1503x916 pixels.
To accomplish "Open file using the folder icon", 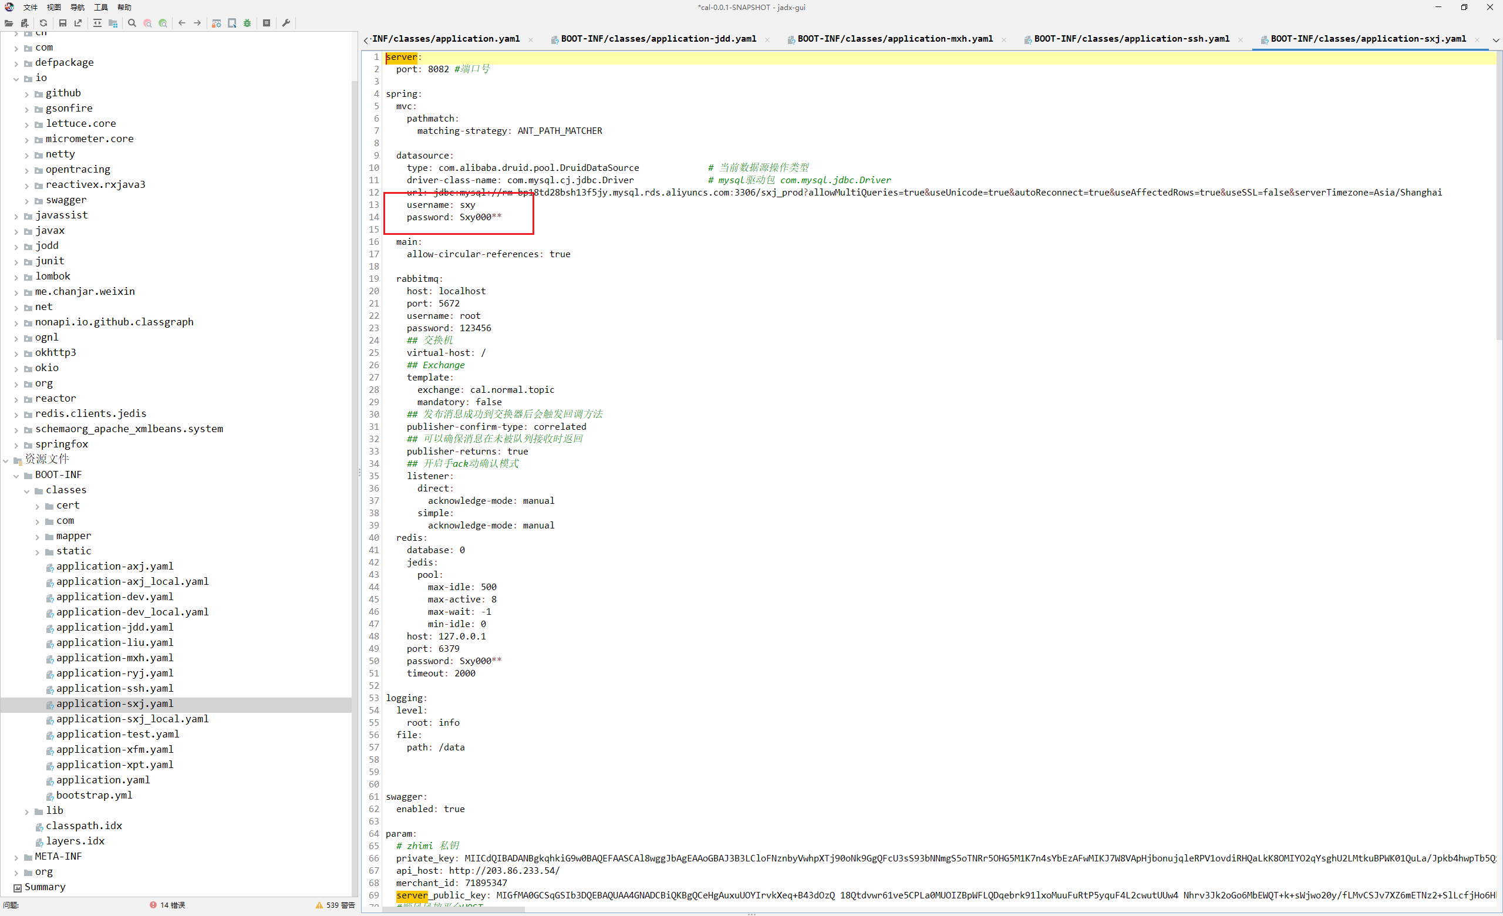I will pyautogui.click(x=9, y=23).
